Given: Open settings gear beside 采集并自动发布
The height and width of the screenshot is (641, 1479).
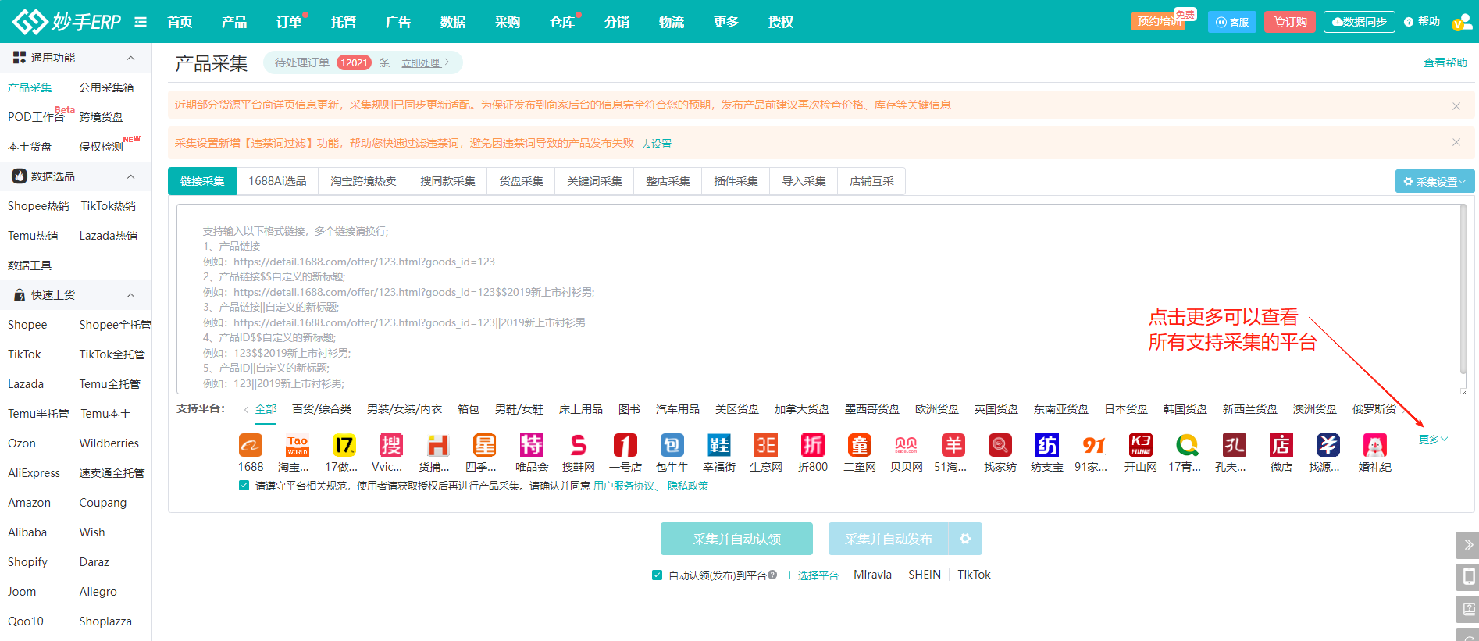Looking at the screenshot, I should (x=965, y=539).
